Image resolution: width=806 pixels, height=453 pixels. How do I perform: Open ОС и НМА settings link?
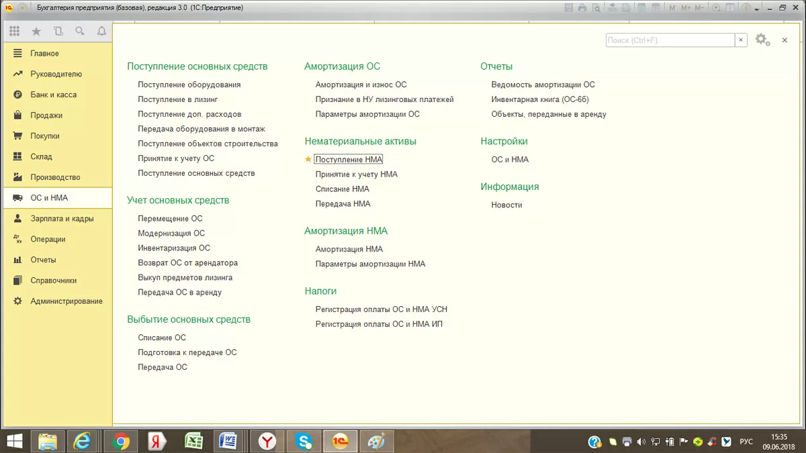pyautogui.click(x=510, y=160)
